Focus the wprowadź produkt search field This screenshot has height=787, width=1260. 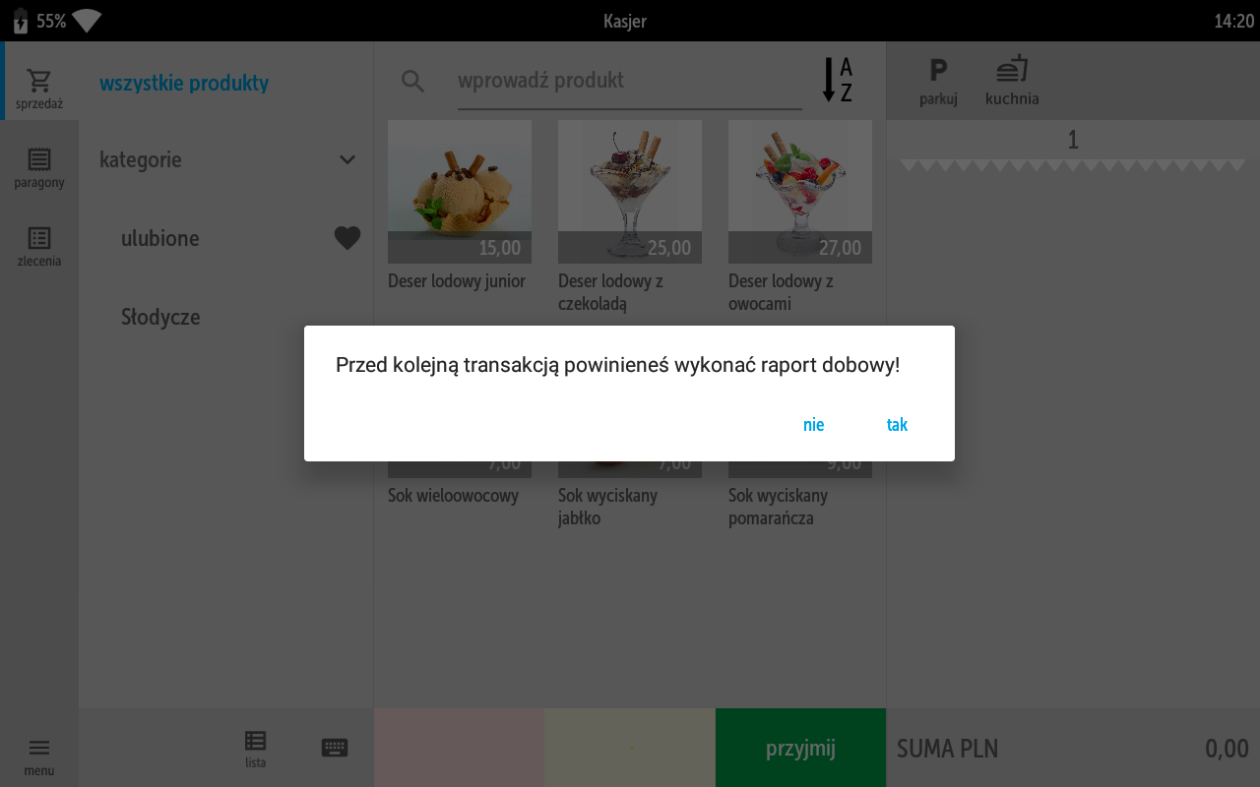point(629,81)
